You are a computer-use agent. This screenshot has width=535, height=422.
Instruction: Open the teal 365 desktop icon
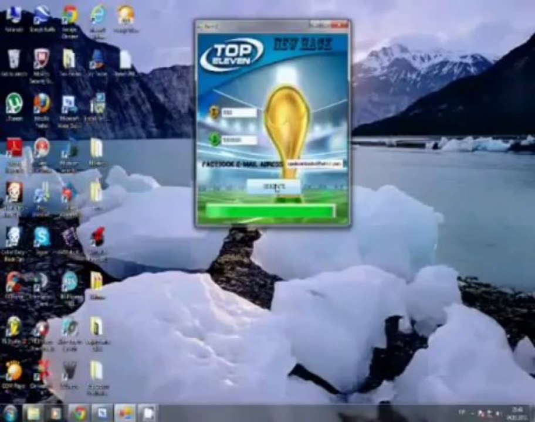pos(70,288)
